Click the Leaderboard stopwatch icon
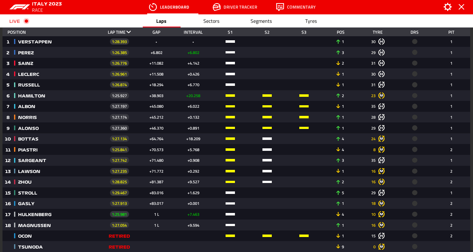 coord(153,7)
